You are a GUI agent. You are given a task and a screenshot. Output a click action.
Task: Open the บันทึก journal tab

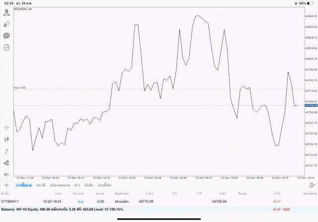pyautogui.click(x=89, y=185)
